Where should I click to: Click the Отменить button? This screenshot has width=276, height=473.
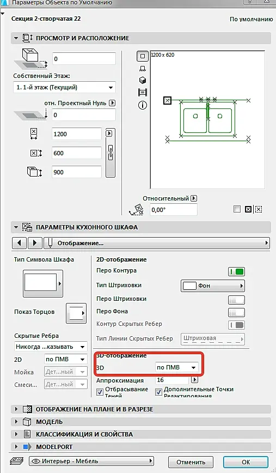[191, 462]
